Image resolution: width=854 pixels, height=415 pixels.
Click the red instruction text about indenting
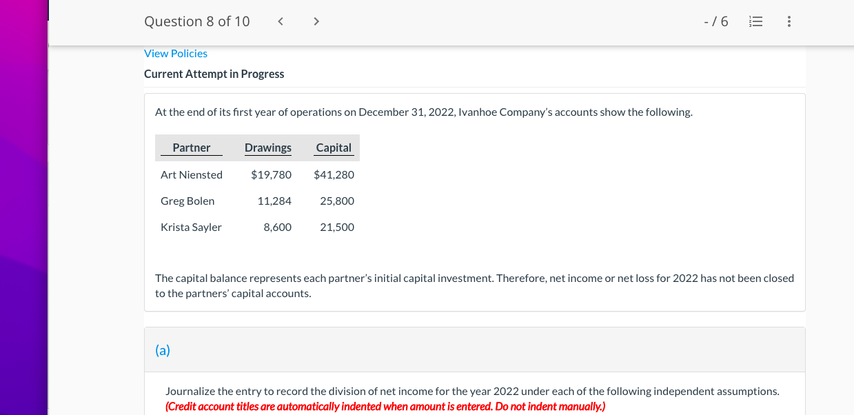385,406
